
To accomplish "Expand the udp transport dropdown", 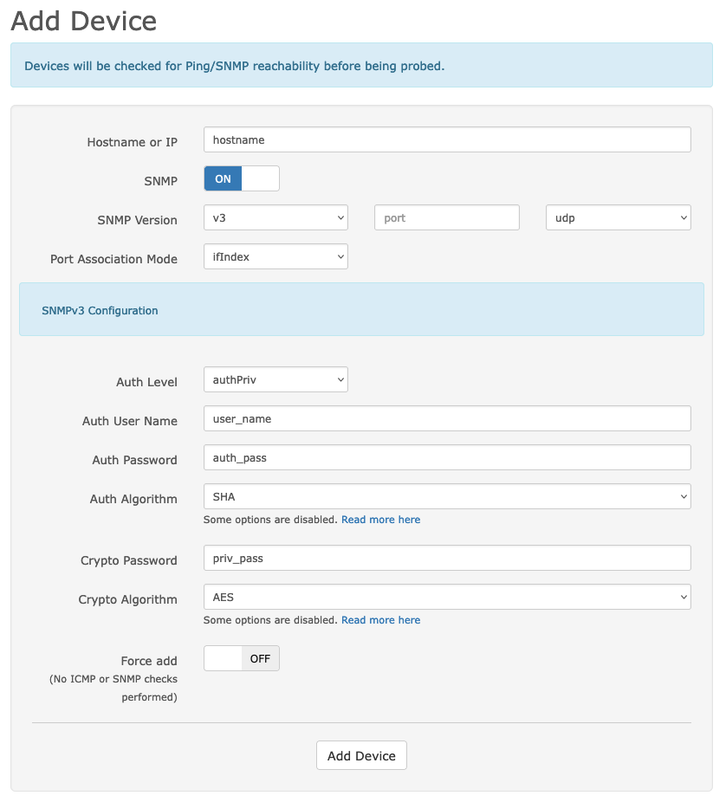I will tap(618, 218).
